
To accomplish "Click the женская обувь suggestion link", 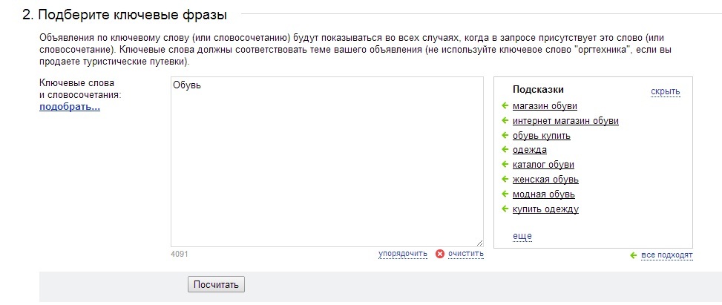I will coord(545,180).
